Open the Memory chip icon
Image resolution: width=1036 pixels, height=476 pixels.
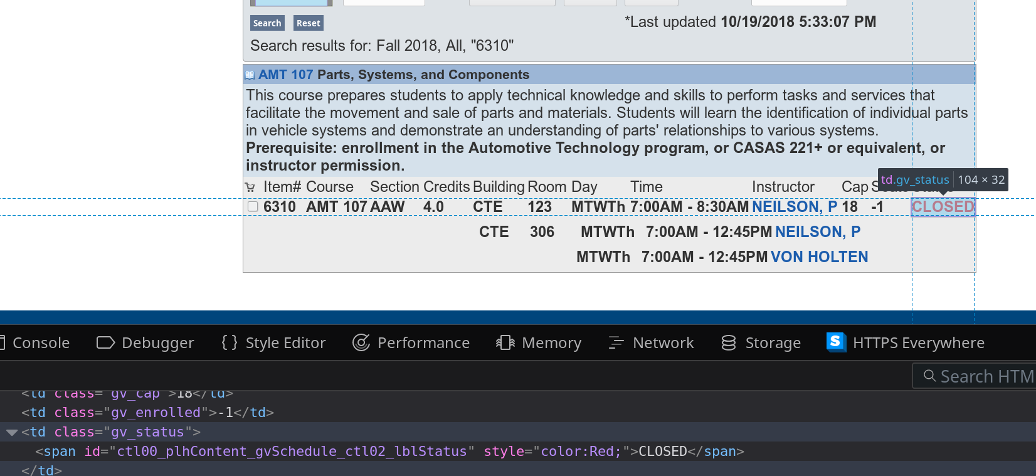click(x=505, y=342)
